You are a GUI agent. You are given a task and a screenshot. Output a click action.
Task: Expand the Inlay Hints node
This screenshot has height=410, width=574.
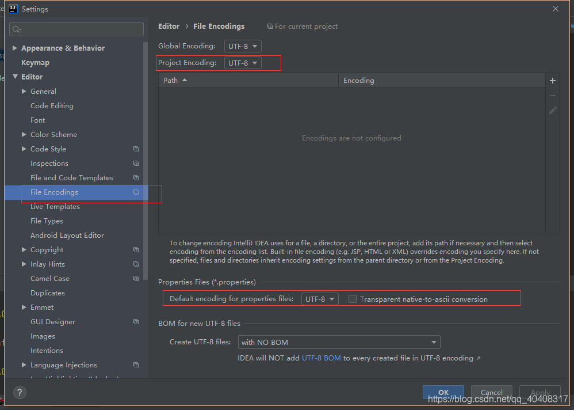24,264
